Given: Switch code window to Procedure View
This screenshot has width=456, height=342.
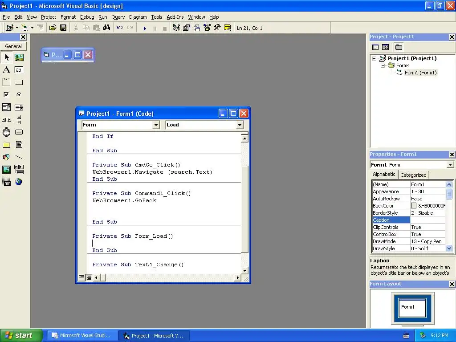Looking at the screenshot, I should [x=81, y=277].
